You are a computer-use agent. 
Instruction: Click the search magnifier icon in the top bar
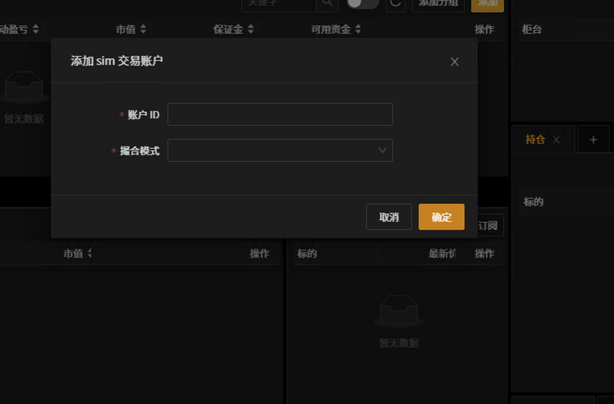coord(327,4)
